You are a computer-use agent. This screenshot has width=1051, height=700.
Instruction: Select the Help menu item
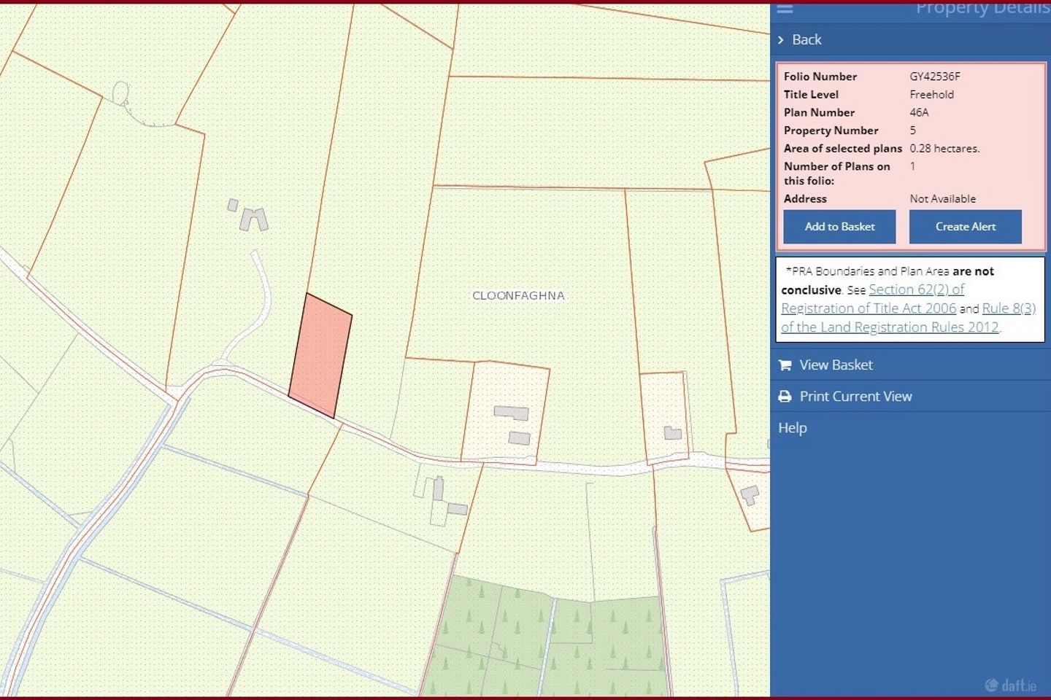pos(792,428)
